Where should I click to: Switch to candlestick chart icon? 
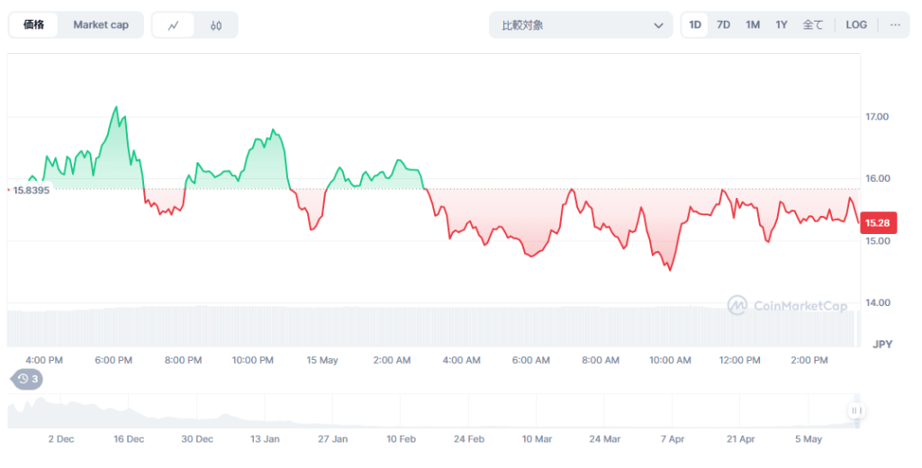[216, 25]
